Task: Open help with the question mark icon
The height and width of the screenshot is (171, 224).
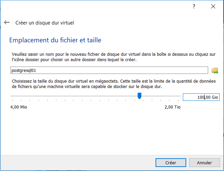Action: pos(194,6)
